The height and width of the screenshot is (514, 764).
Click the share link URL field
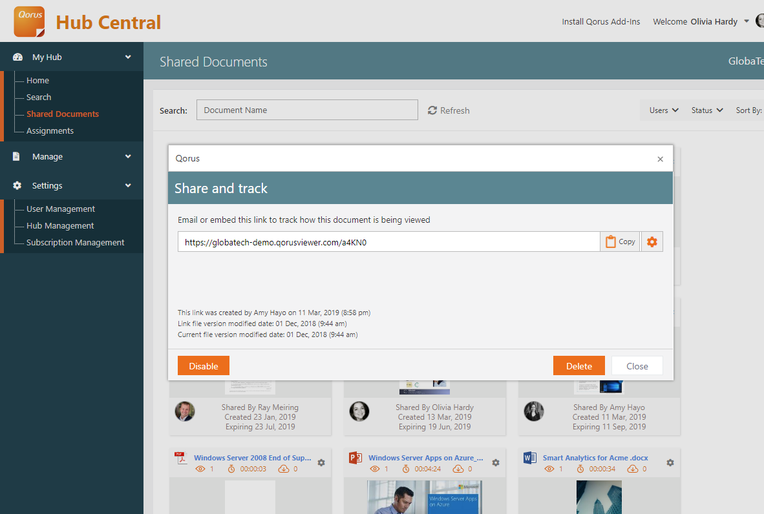click(389, 242)
